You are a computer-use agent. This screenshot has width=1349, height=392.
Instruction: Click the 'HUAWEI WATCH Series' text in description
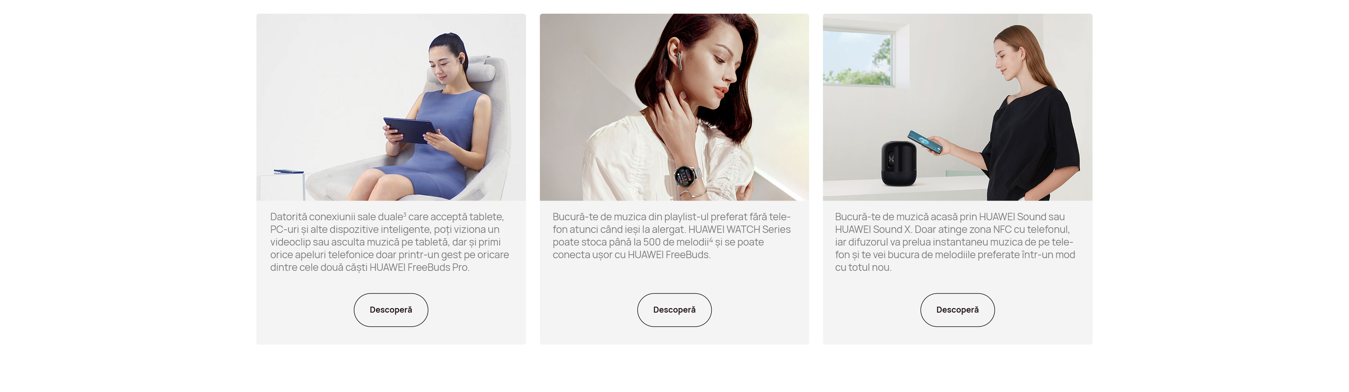point(739,229)
